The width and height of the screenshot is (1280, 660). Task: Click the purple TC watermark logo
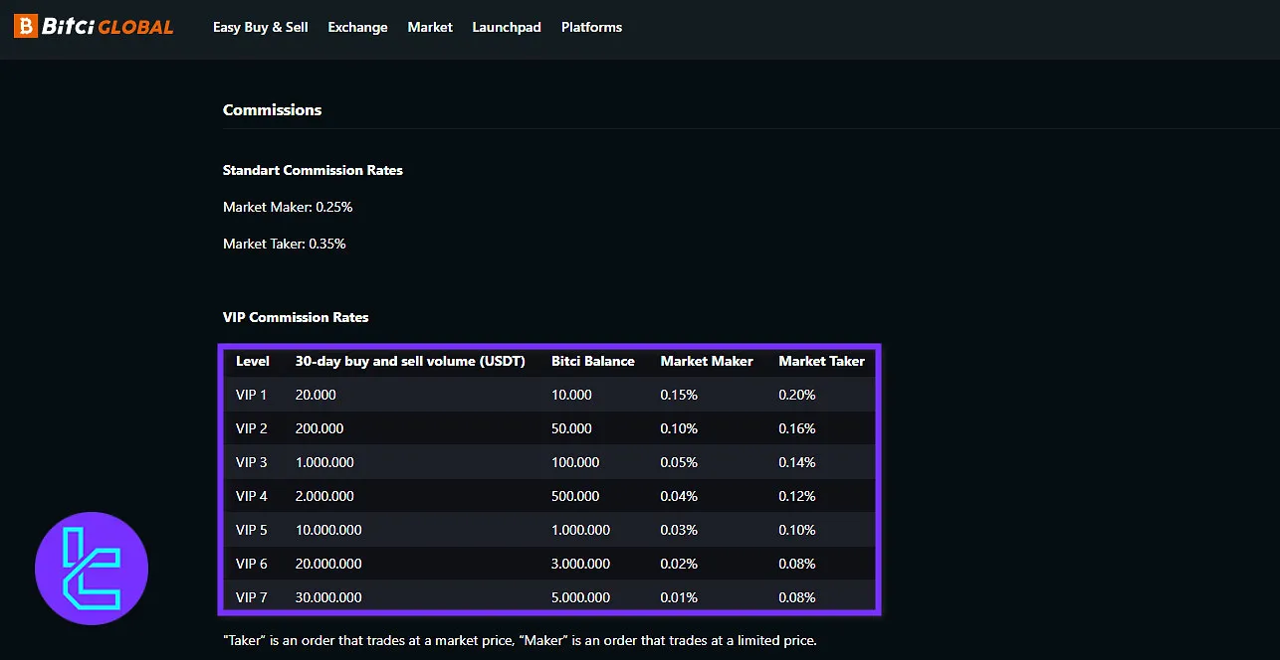click(92, 569)
